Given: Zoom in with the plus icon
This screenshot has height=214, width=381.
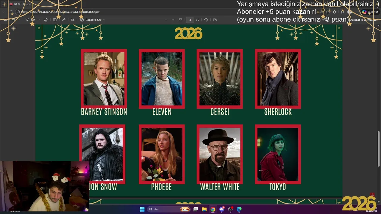Looking at the screenshot, I should [173, 20].
